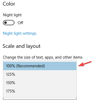
Task: Click the combo box edge below the list
Action: click(40, 99)
